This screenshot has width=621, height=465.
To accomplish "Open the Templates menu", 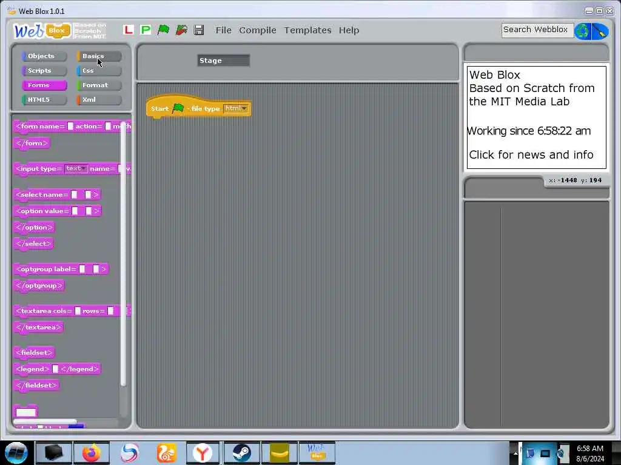I will pos(307,30).
